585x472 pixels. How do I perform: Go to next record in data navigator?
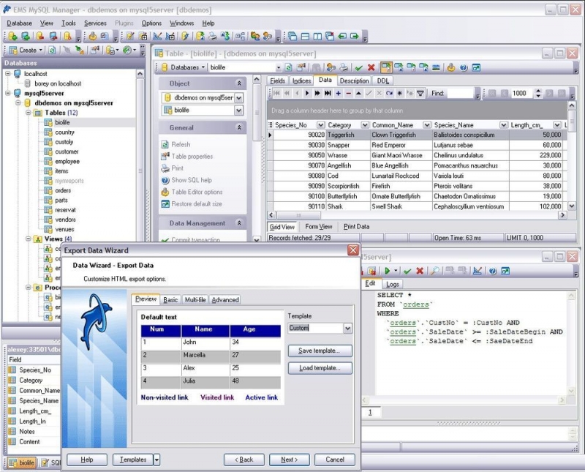307,94
